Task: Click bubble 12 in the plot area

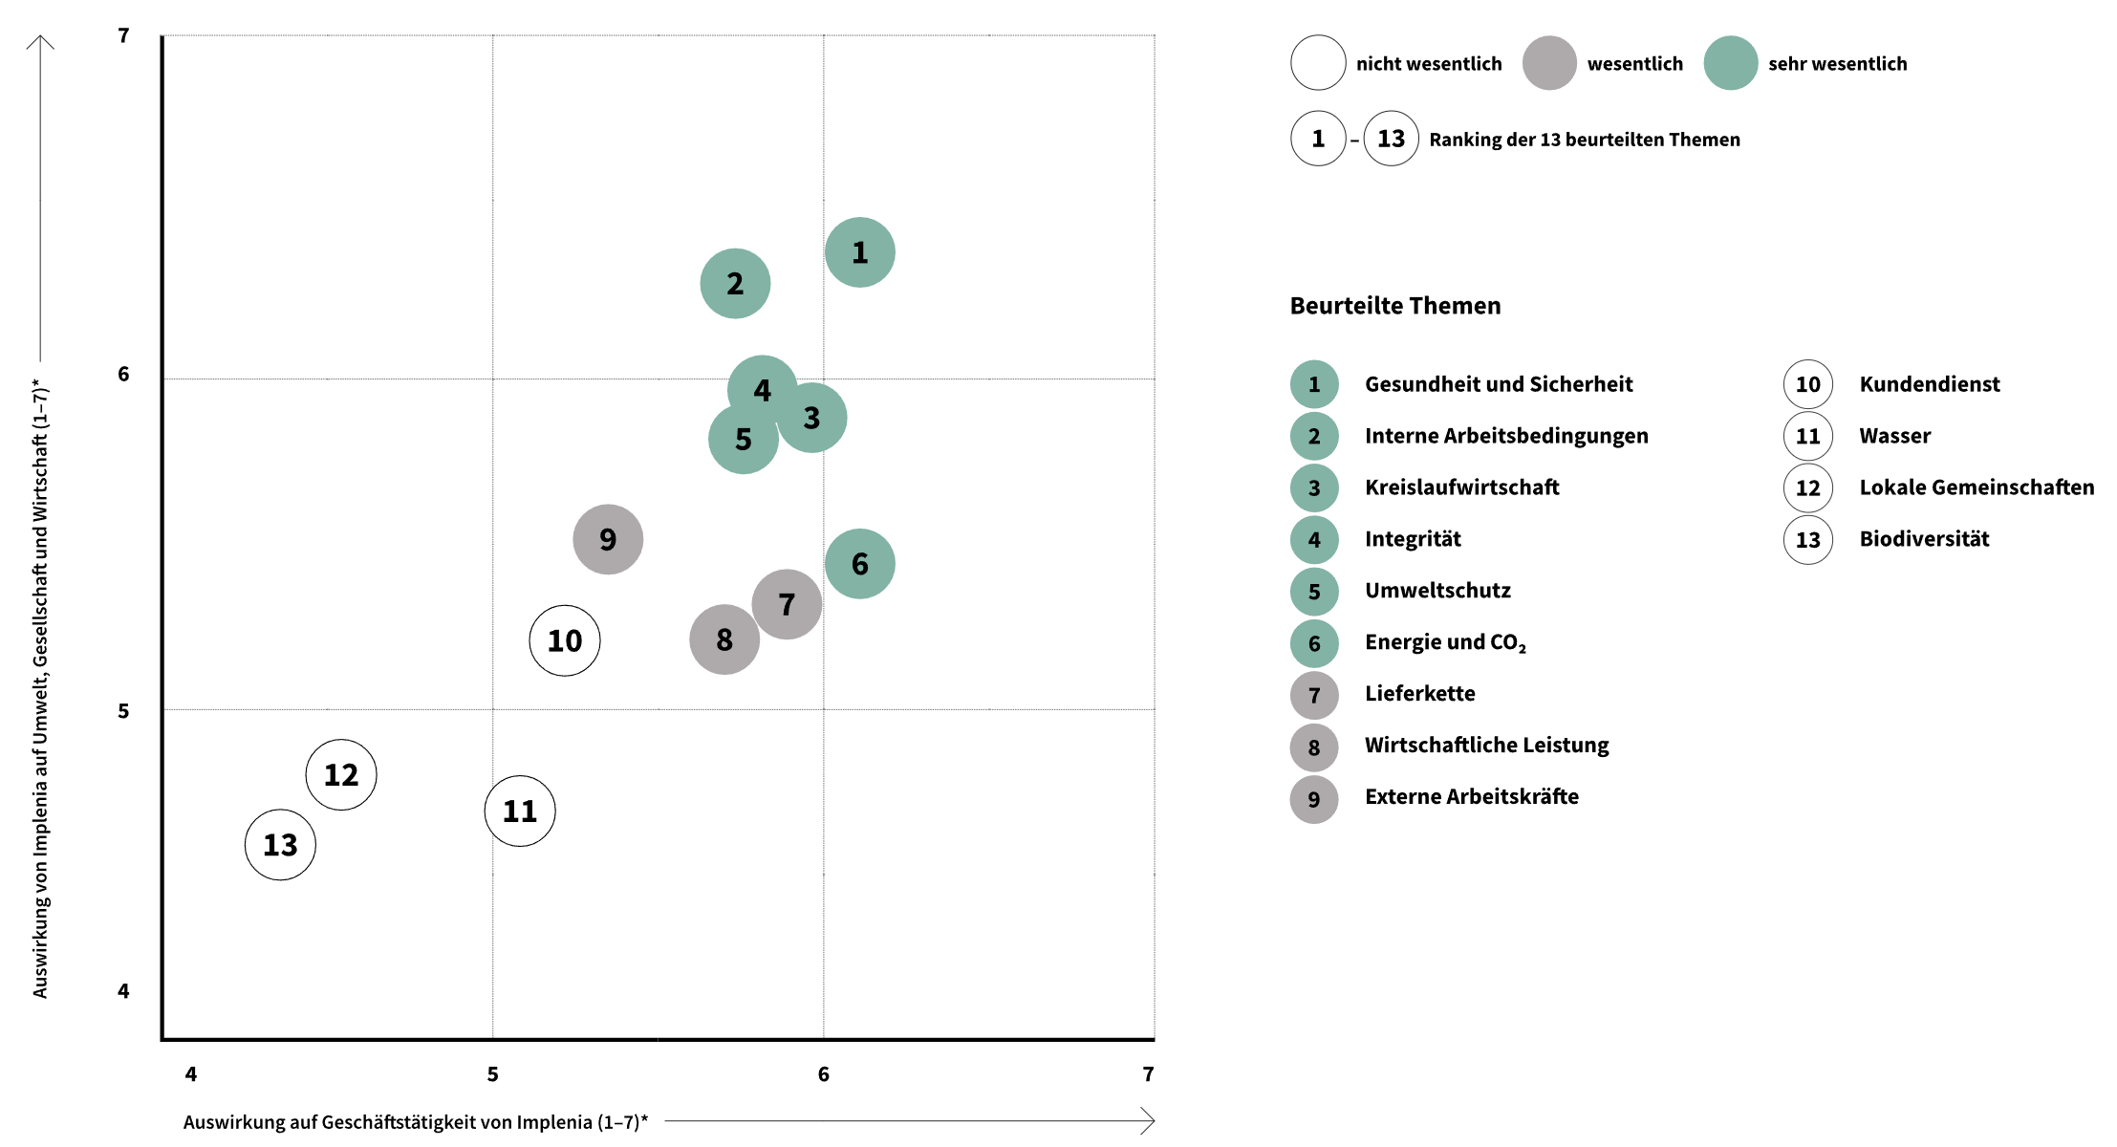Action: point(341,774)
